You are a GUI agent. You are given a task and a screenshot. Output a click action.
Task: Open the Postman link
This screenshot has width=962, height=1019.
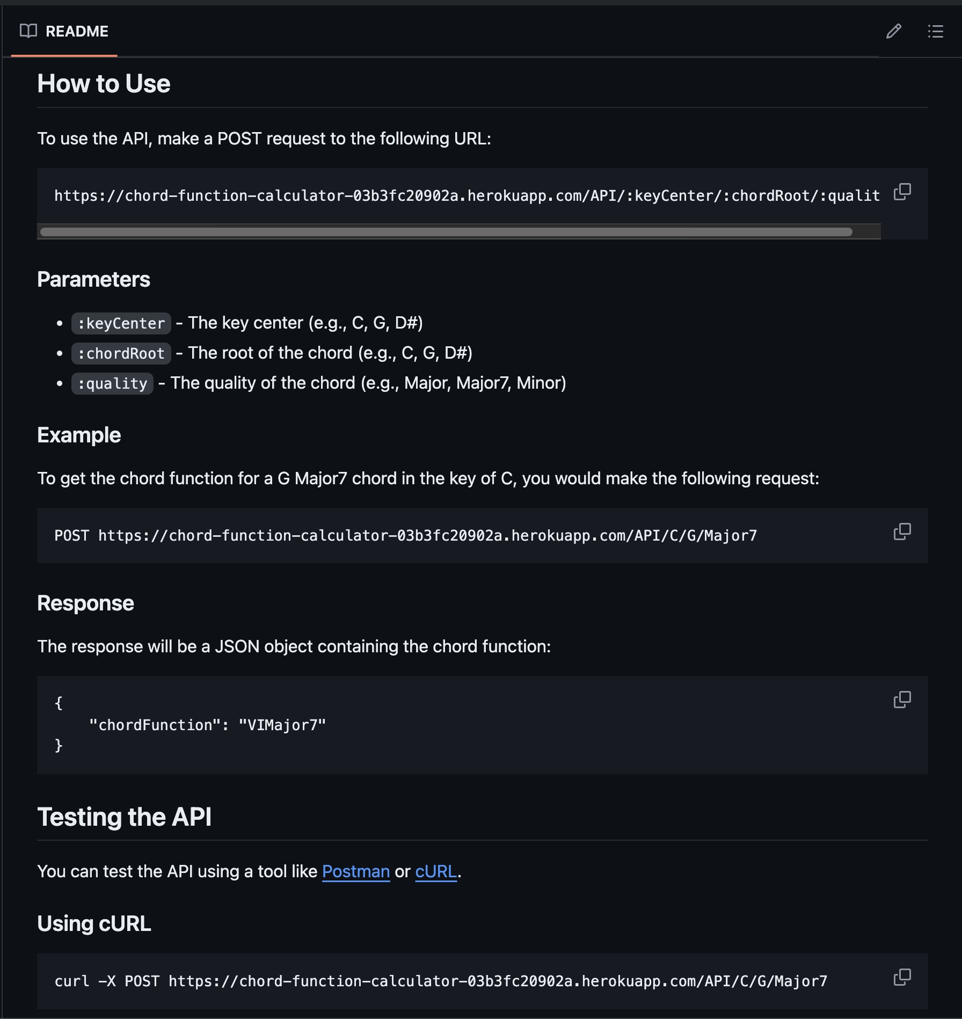tap(355, 871)
